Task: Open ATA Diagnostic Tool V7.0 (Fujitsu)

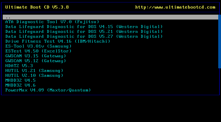Action: (x=52, y=22)
